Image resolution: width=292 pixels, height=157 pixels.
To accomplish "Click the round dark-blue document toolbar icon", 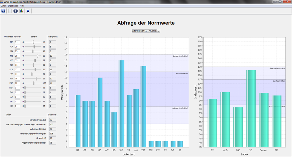I will click(16, 11).
